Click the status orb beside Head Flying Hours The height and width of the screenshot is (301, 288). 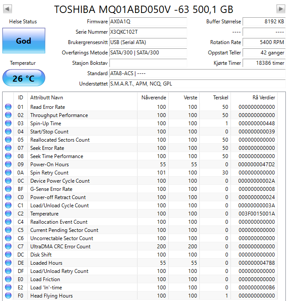(8, 296)
